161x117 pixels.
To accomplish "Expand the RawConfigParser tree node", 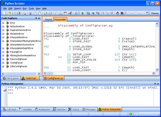I will click(x=3, y=59).
